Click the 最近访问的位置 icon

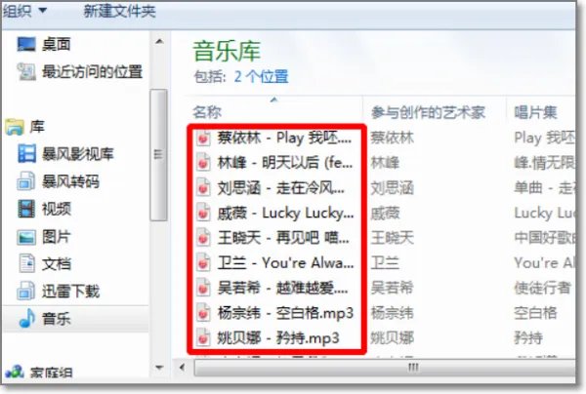click(26, 71)
